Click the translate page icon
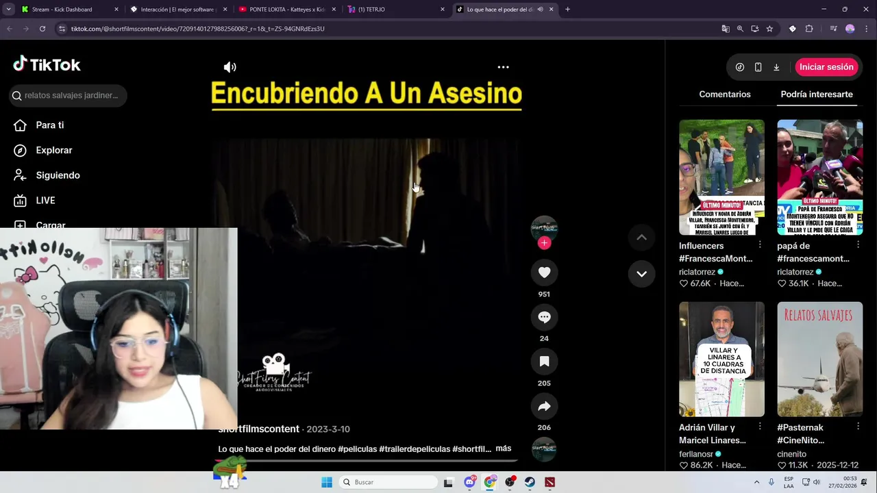The height and width of the screenshot is (493, 877). pyautogui.click(x=726, y=29)
